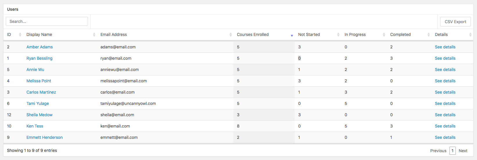Open Emmett Henderson's completed count link

[391, 137]
